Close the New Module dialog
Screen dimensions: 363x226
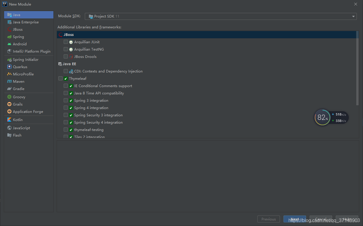tap(356, 4)
